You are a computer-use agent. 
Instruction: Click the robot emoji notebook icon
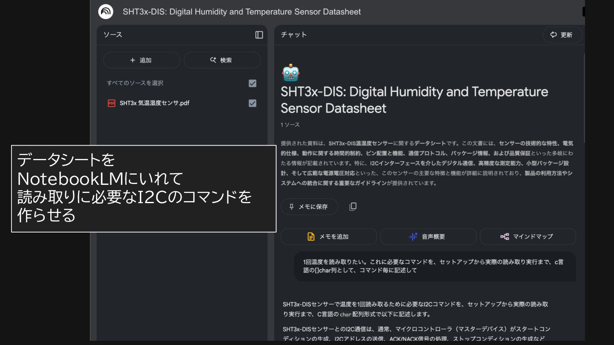[x=291, y=73]
